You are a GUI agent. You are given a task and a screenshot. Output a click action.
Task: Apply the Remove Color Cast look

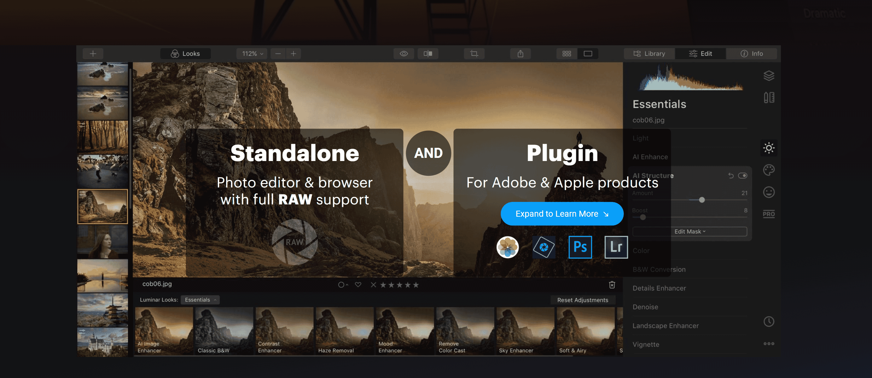tap(465, 331)
